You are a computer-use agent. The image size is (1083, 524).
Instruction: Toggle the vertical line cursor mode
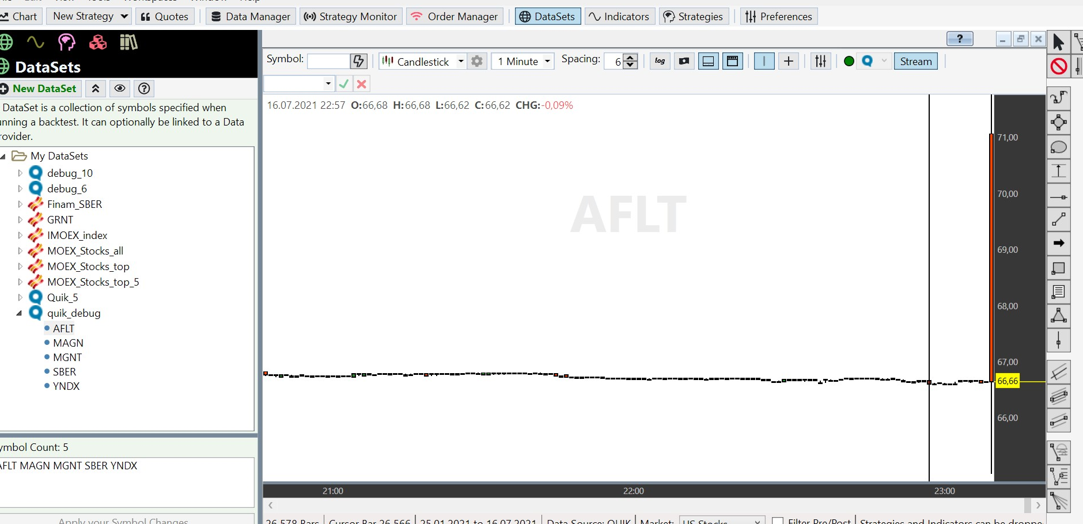764,61
